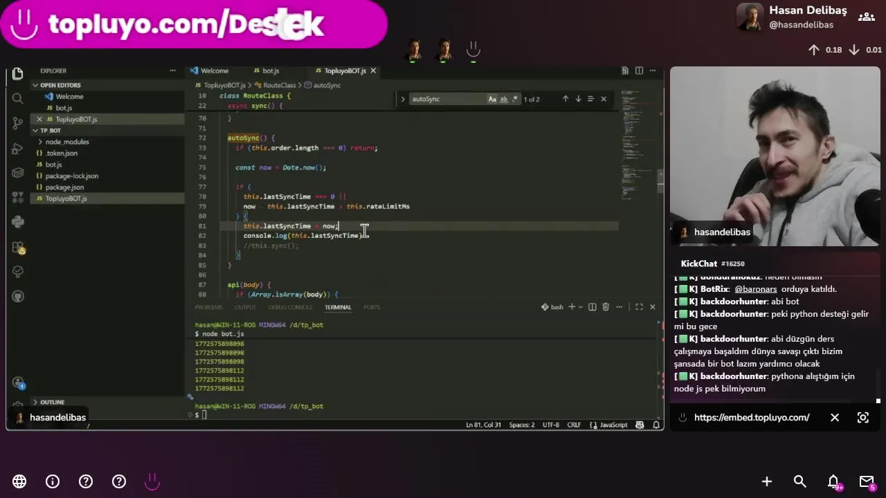
Task: Expand the Outline section
Action: (107, 402)
